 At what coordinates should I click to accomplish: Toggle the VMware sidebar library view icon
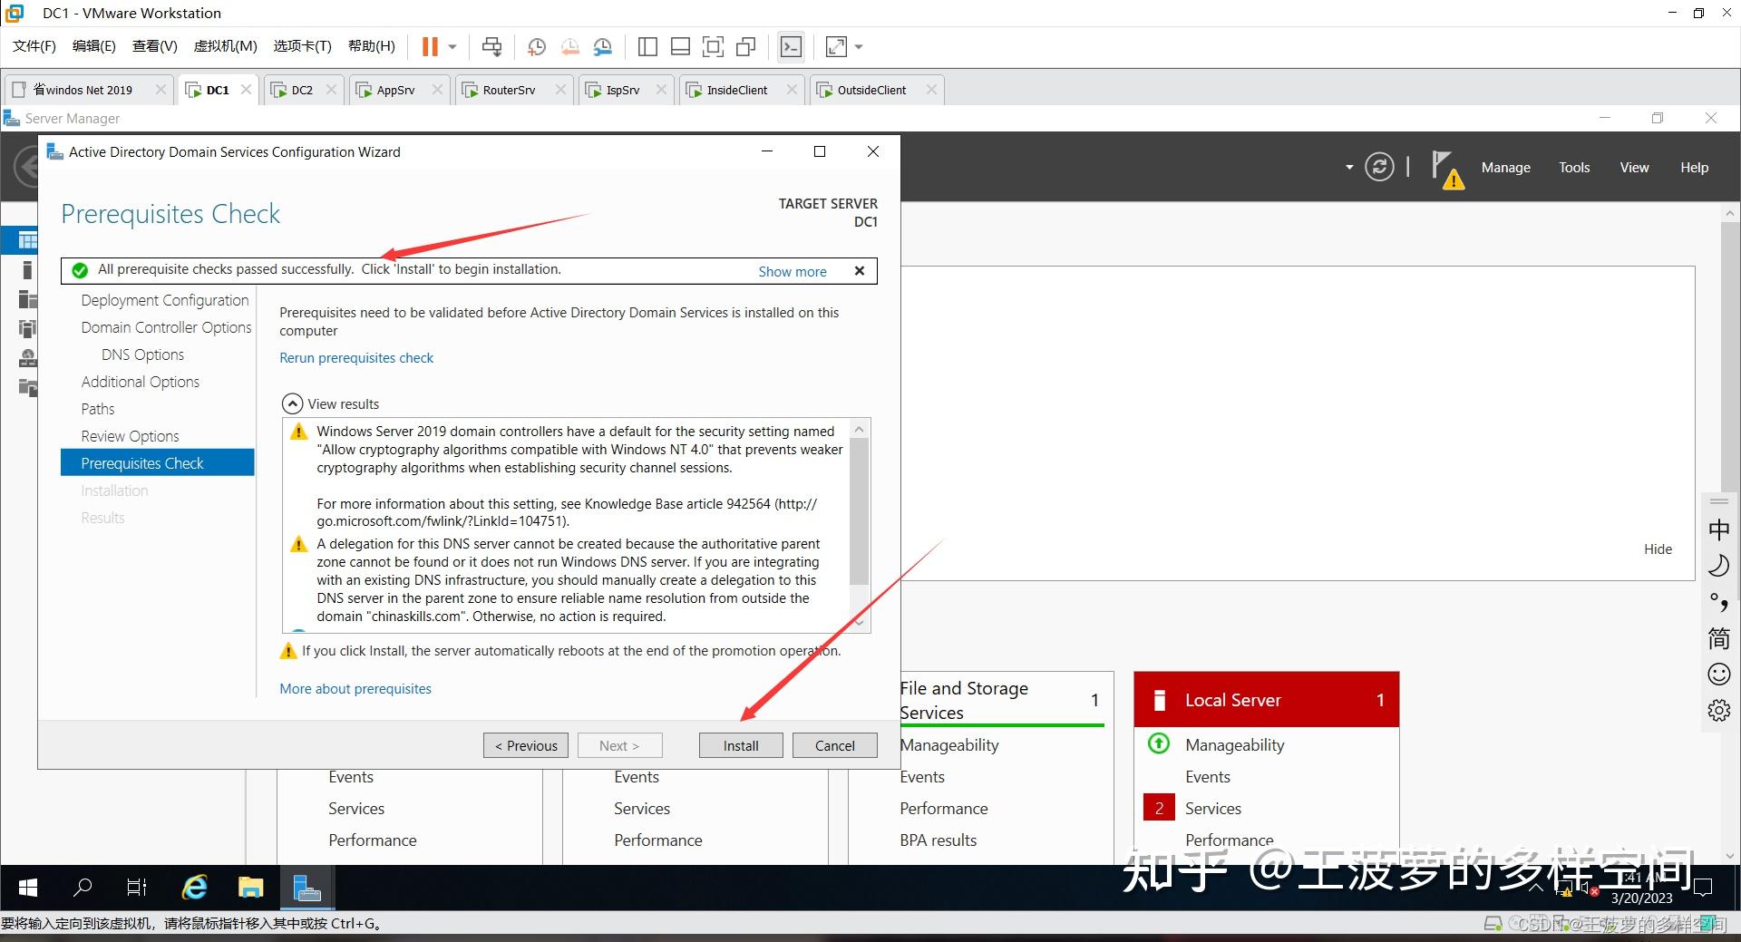[x=647, y=46]
